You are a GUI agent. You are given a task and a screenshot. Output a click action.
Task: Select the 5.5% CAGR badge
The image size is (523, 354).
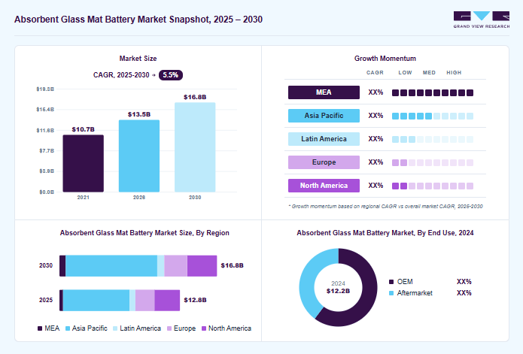(170, 75)
